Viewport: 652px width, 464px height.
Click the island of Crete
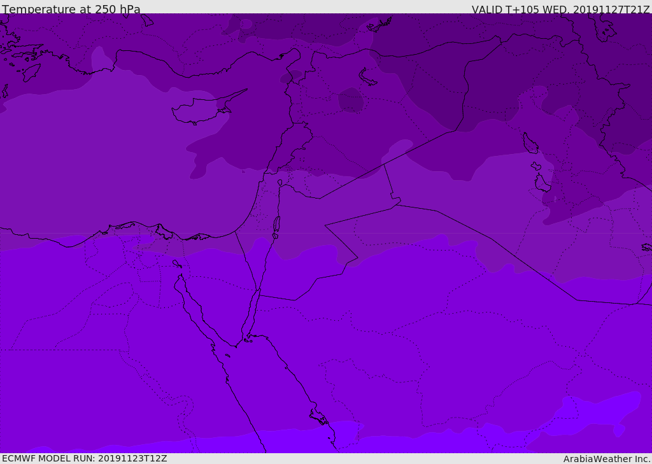point(31,72)
